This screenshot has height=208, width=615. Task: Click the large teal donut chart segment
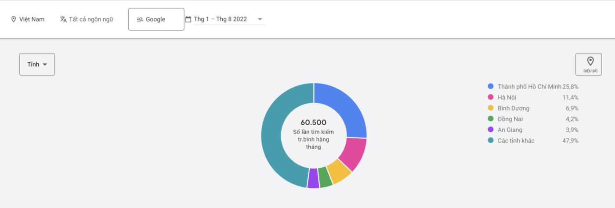tap(272, 140)
